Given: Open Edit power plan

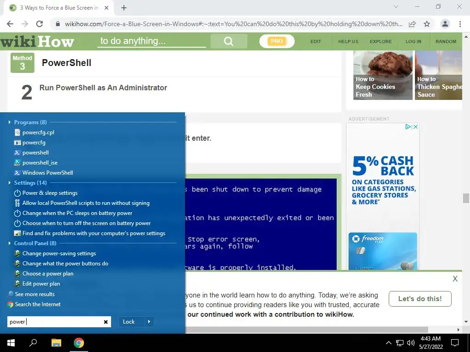Looking at the screenshot, I should tap(37, 284).
